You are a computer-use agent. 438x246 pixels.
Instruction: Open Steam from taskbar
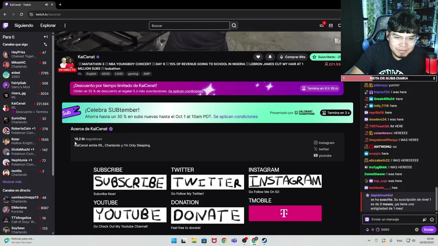265,241
